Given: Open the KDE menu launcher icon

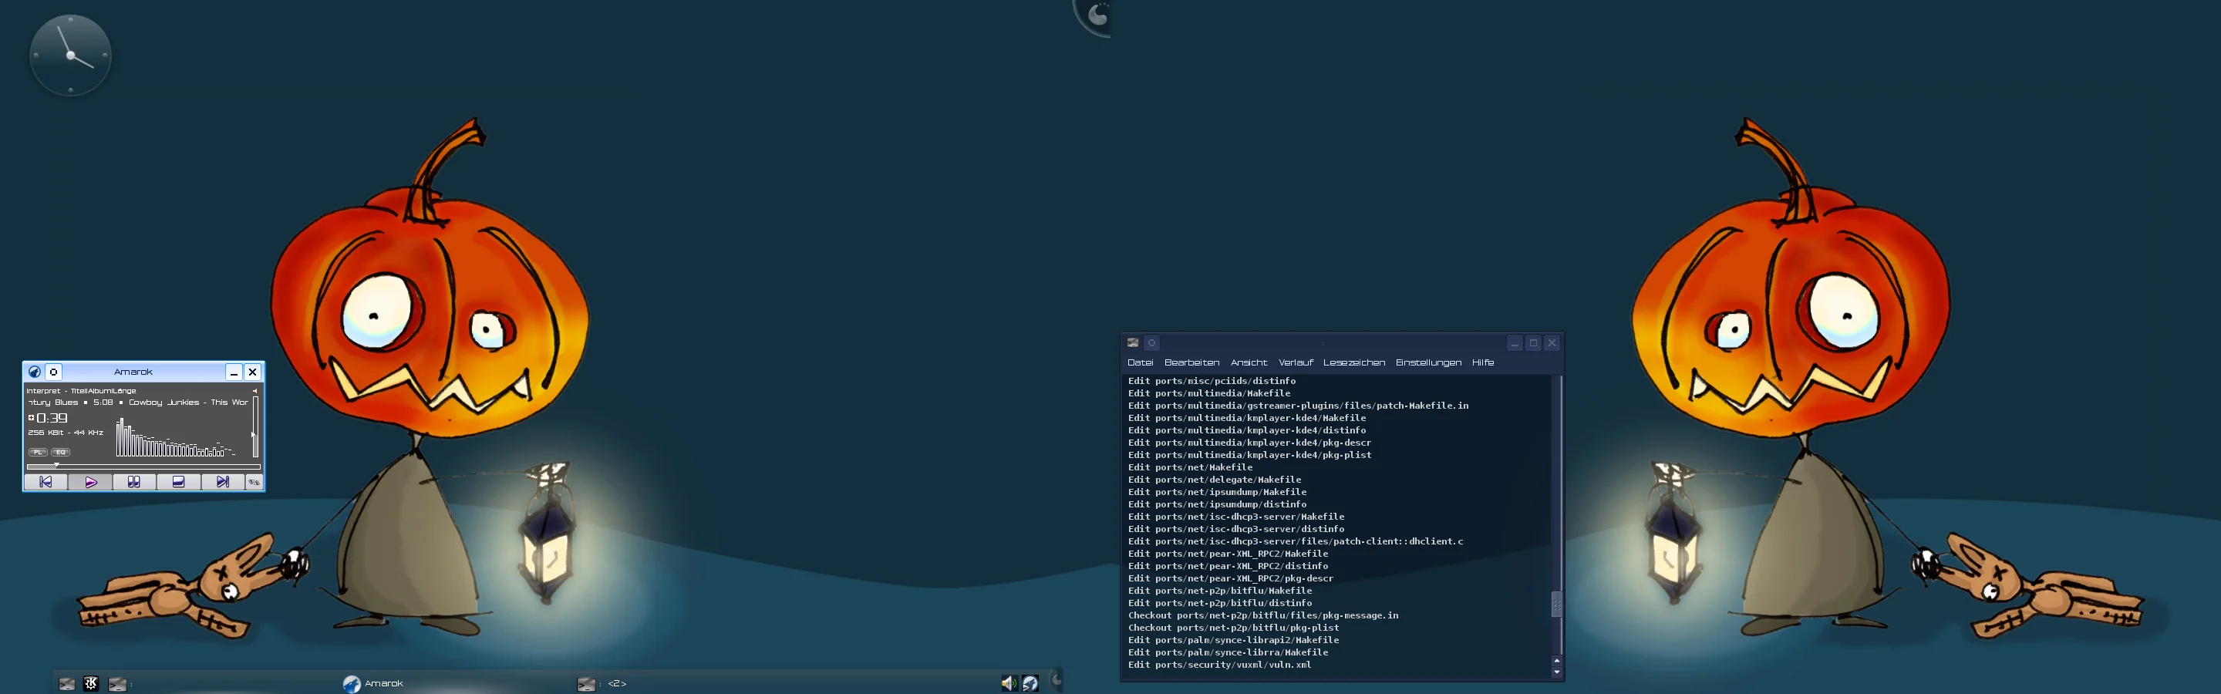Looking at the screenshot, I should (92, 684).
